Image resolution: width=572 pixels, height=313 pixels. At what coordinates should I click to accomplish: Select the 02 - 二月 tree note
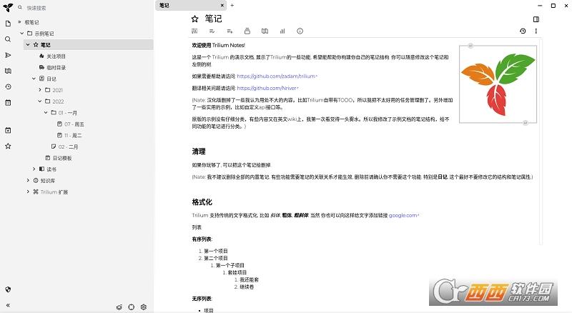68,146
